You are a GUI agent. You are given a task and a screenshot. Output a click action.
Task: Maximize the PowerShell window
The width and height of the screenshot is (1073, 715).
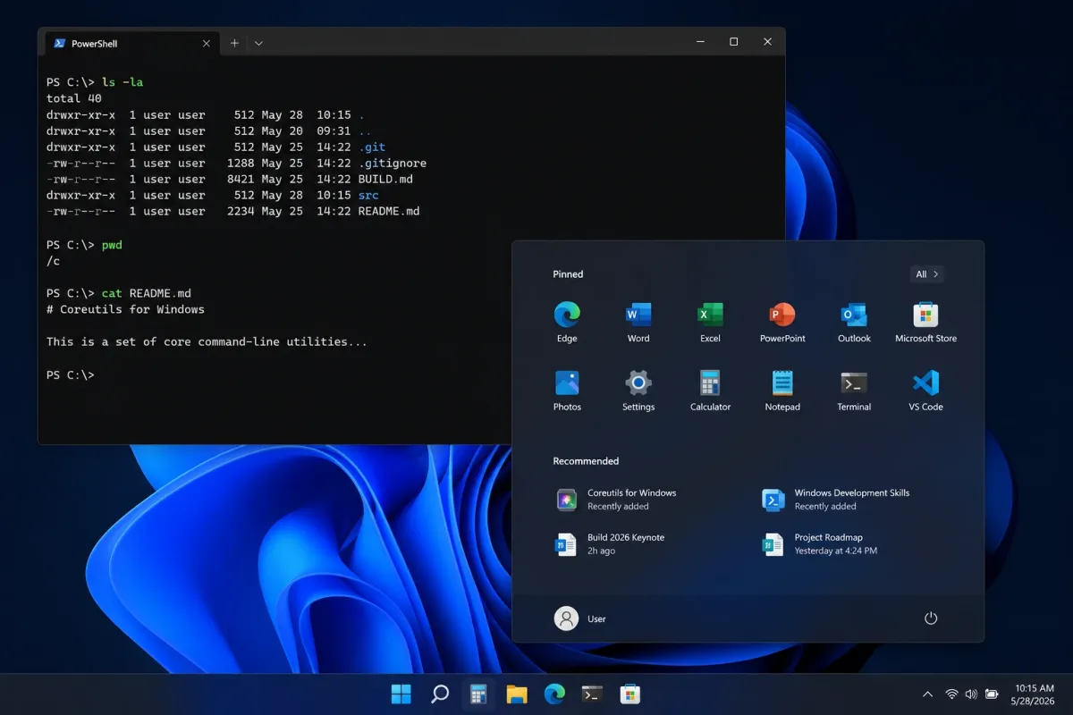[x=734, y=42]
